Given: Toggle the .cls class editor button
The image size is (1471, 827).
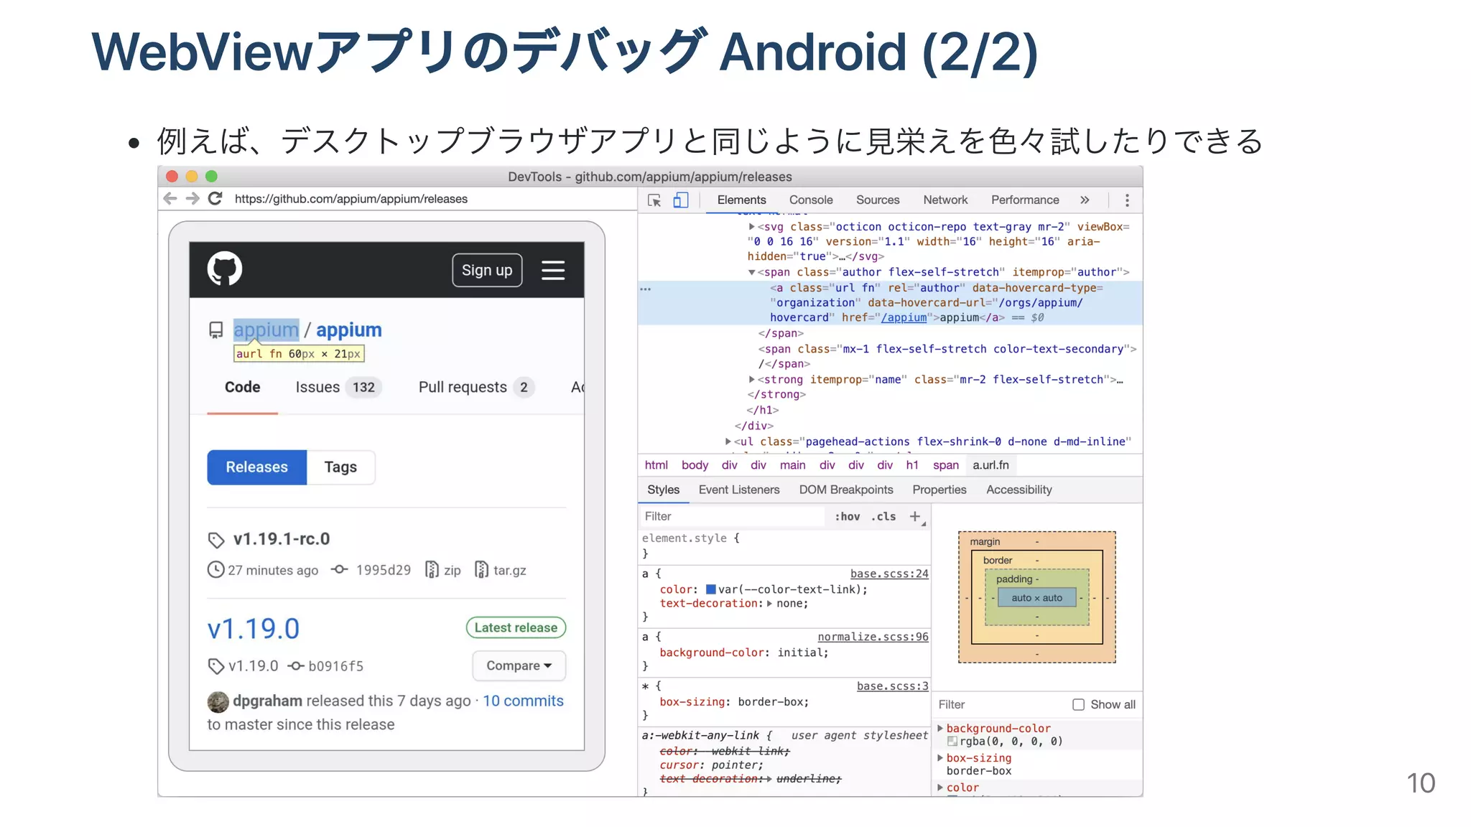Looking at the screenshot, I should 883,517.
